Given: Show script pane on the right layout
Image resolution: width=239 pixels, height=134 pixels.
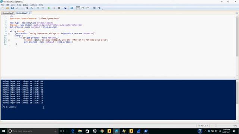Looking at the screenshot, I should 83,8.
